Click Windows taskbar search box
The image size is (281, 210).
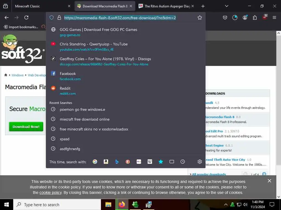57,205
